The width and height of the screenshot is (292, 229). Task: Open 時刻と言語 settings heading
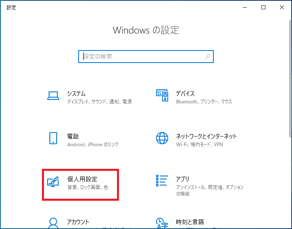[x=190, y=222]
